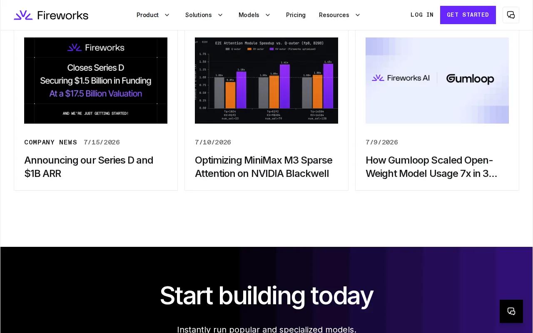The width and height of the screenshot is (533, 333).
Task: Expand the Resources chevron
Action: (x=358, y=15)
